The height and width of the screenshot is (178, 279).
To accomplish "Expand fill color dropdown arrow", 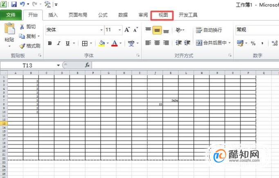I will tap(108, 43).
